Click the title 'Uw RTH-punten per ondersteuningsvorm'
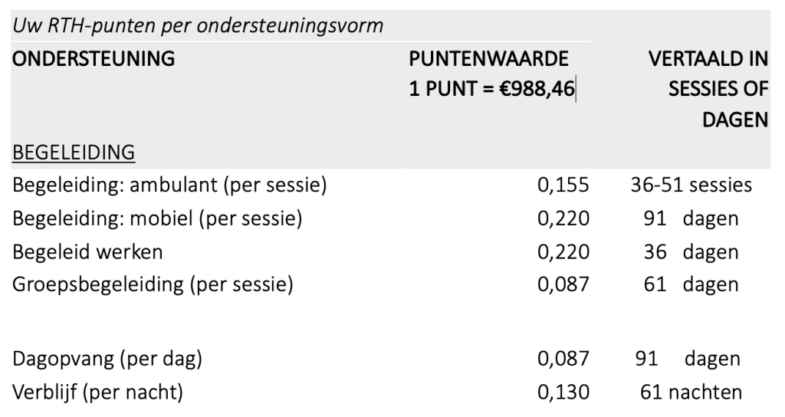 [198, 25]
